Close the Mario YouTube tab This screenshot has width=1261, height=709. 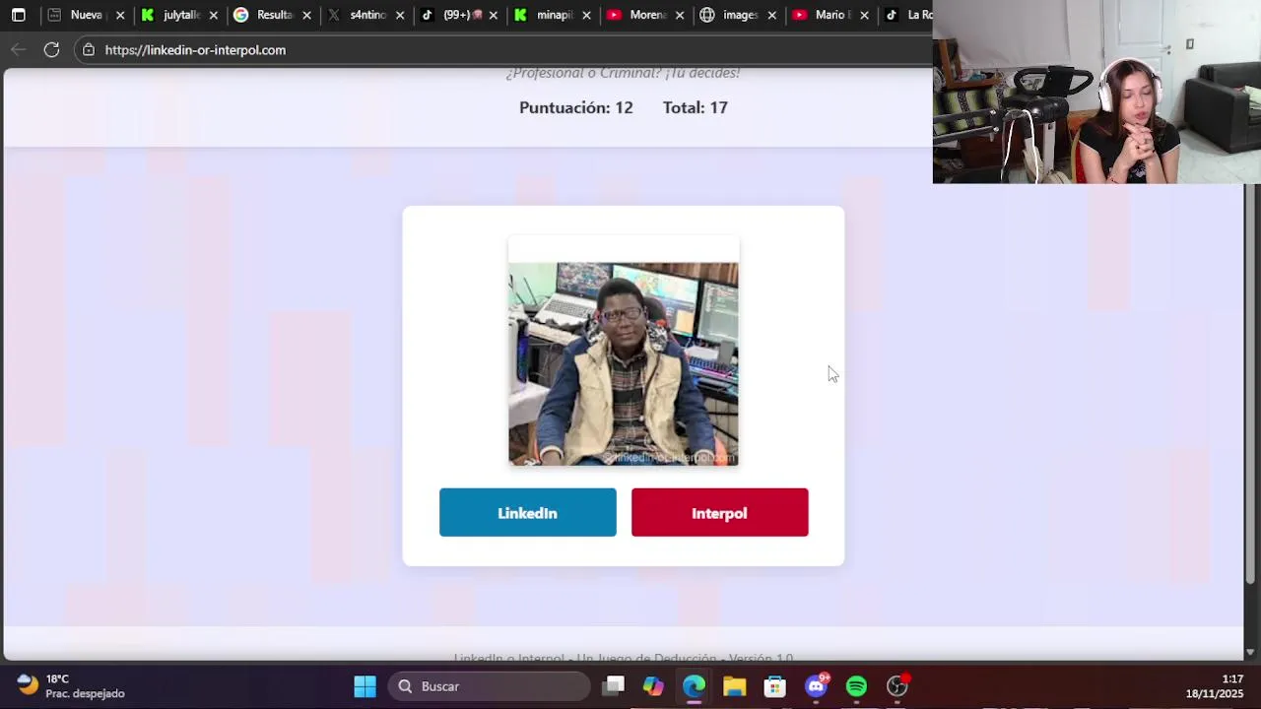click(864, 16)
